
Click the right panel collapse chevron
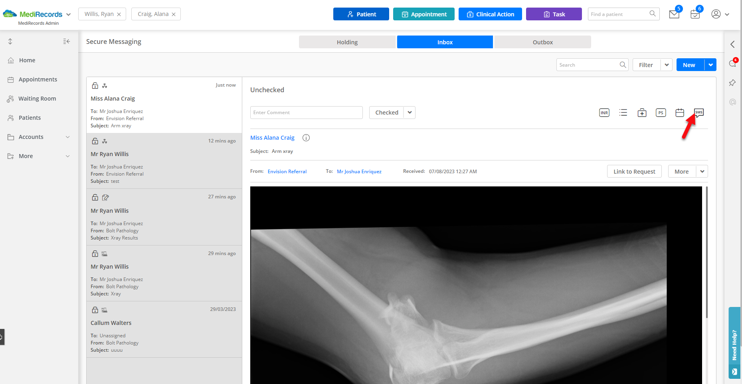point(732,44)
